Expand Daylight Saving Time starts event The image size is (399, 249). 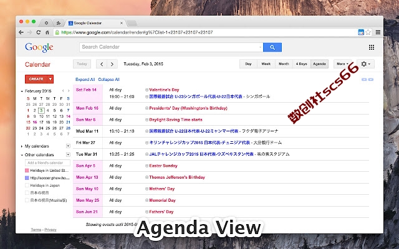click(x=147, y=120)
